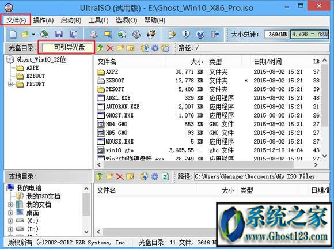Screen dimensions: 334x249
Task: Click the local tree scrollbar down arrow
Action: [86, 232]
